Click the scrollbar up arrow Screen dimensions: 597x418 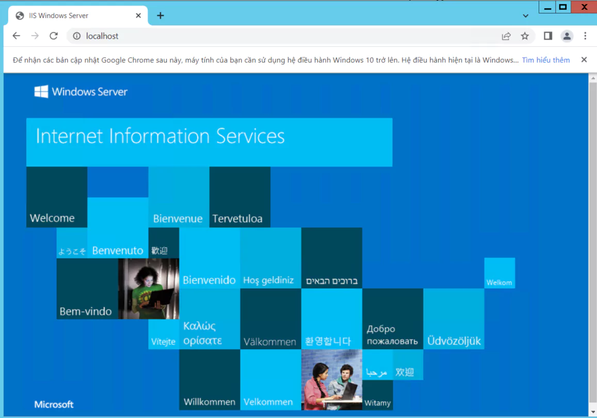point(593,78)
